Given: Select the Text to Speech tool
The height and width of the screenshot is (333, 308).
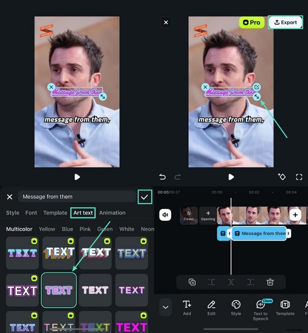Looking at the screenshot, I should [261, 308].
